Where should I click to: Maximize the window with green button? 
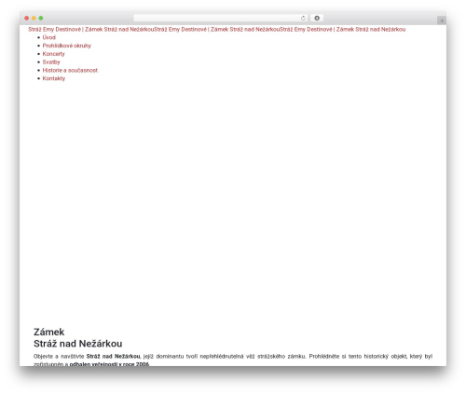coord(41,19)
